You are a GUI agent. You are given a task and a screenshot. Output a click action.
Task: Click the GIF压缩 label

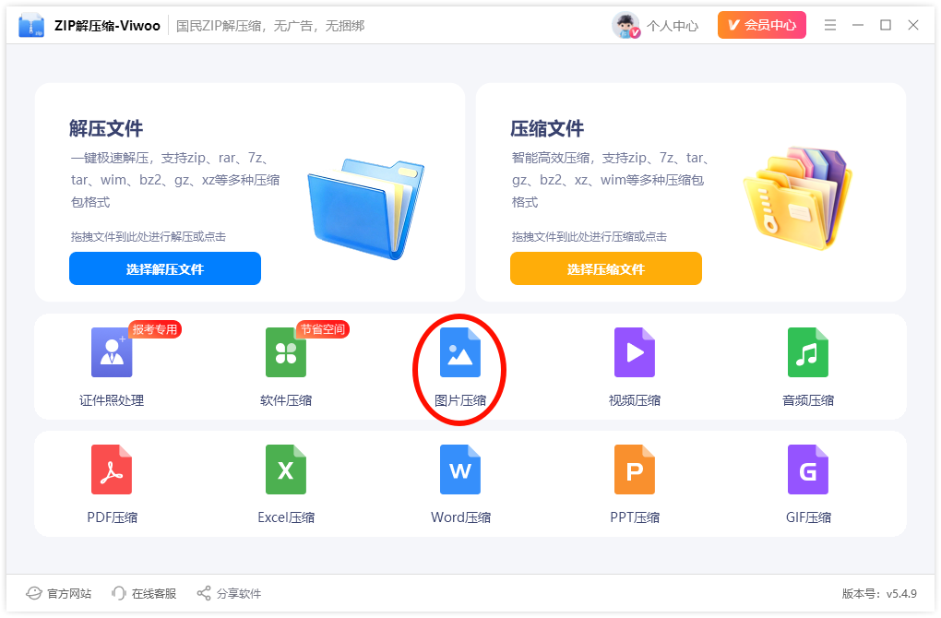808,517
